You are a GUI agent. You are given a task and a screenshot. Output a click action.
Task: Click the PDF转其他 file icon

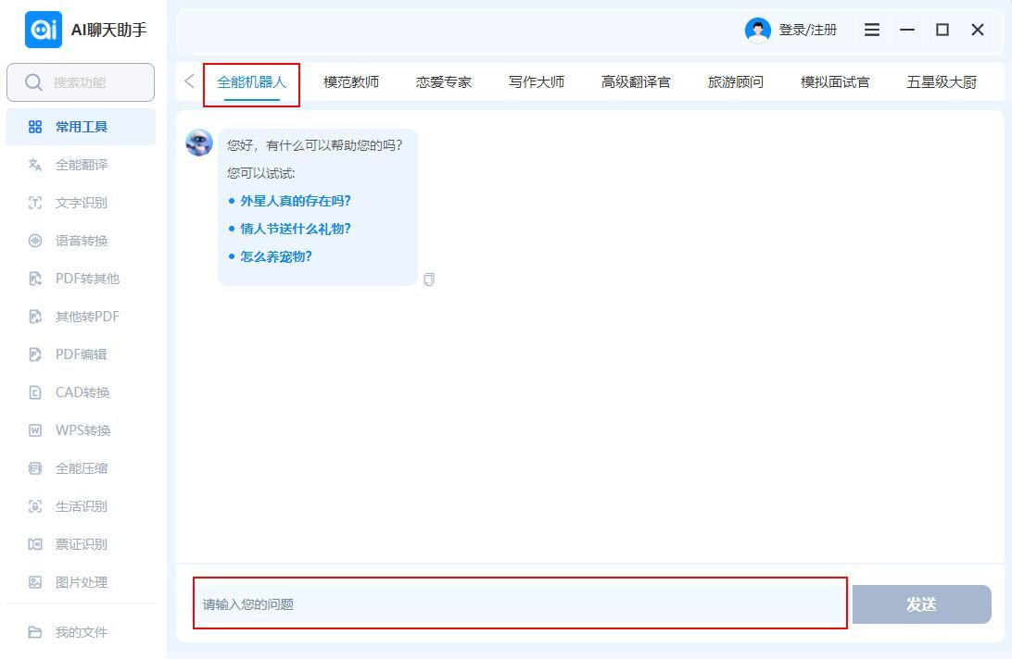[35, 280]
